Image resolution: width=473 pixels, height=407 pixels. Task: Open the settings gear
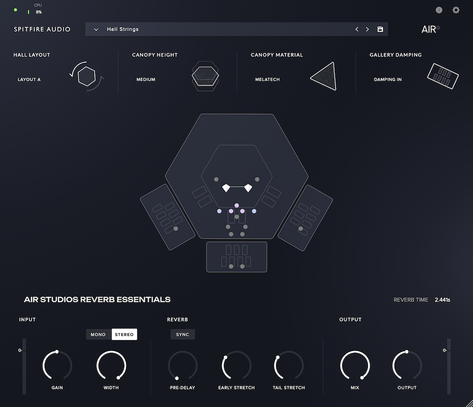point(456,10)
